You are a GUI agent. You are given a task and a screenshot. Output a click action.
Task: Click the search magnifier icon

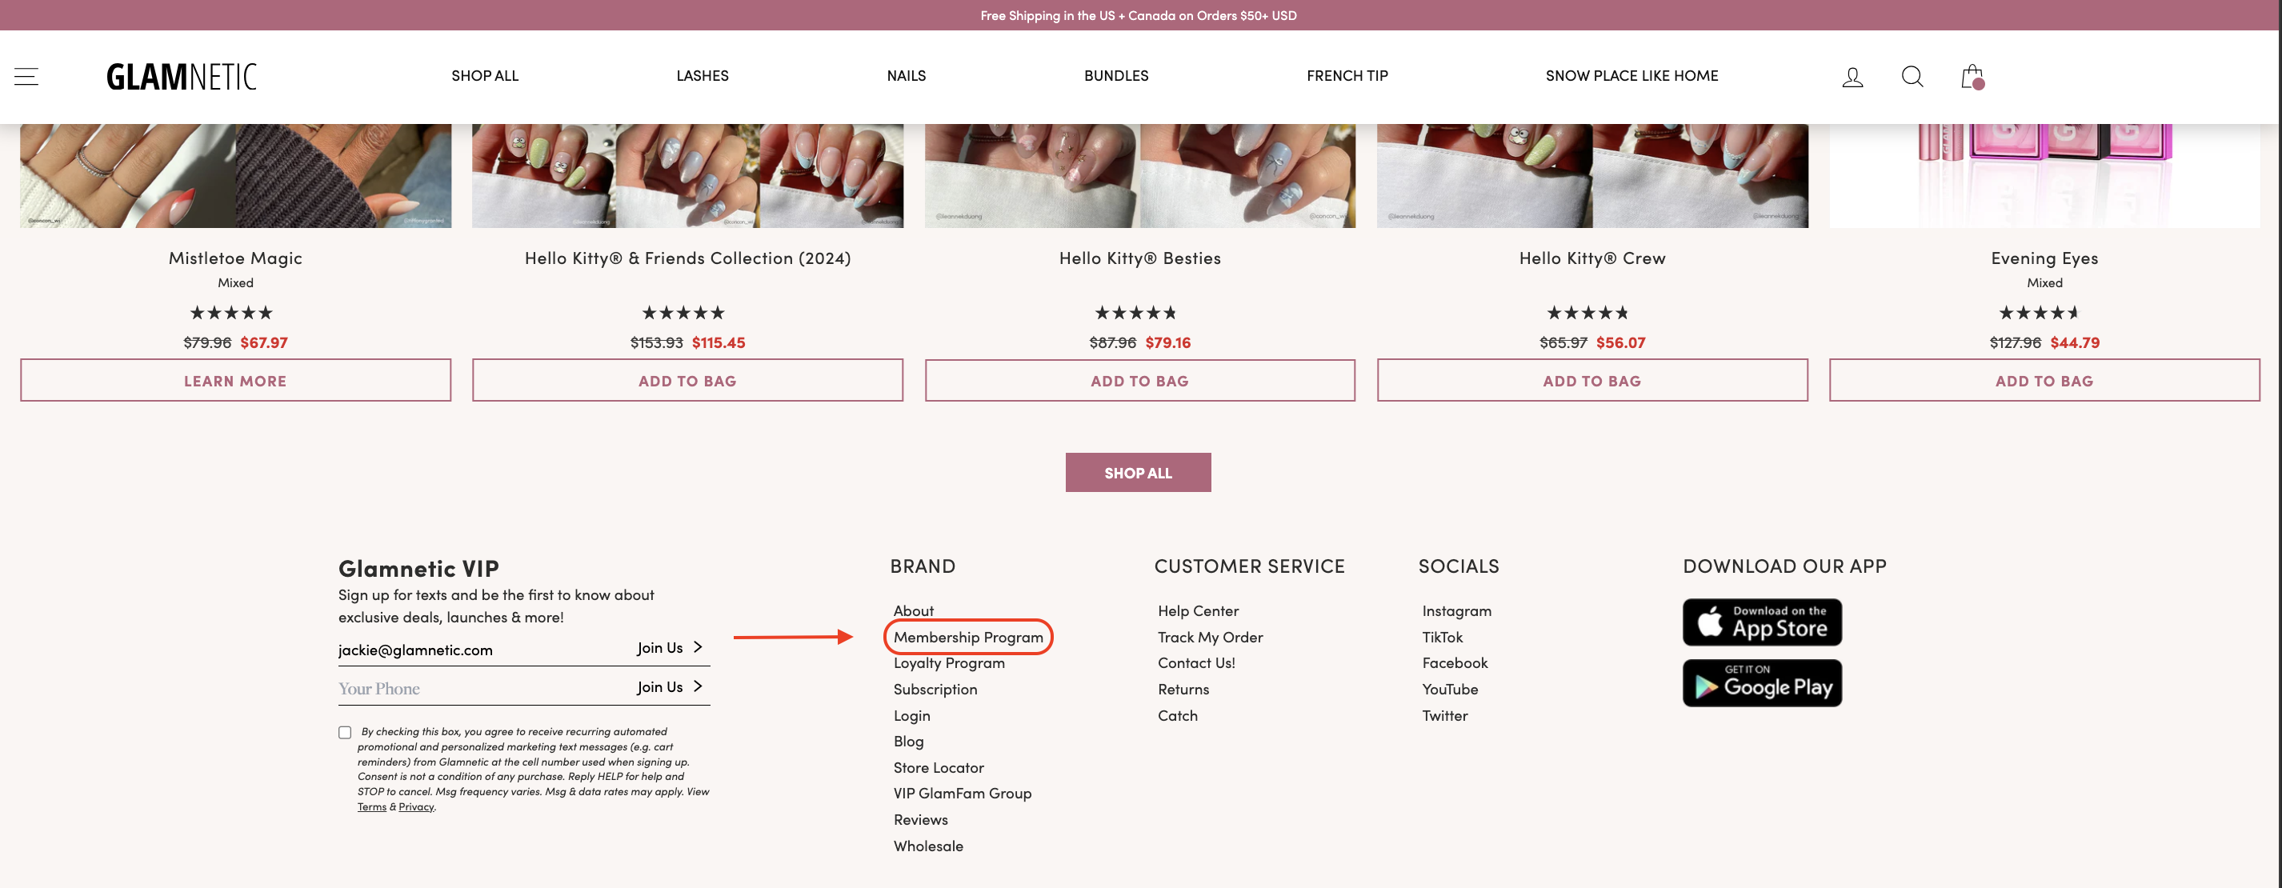1912,77
